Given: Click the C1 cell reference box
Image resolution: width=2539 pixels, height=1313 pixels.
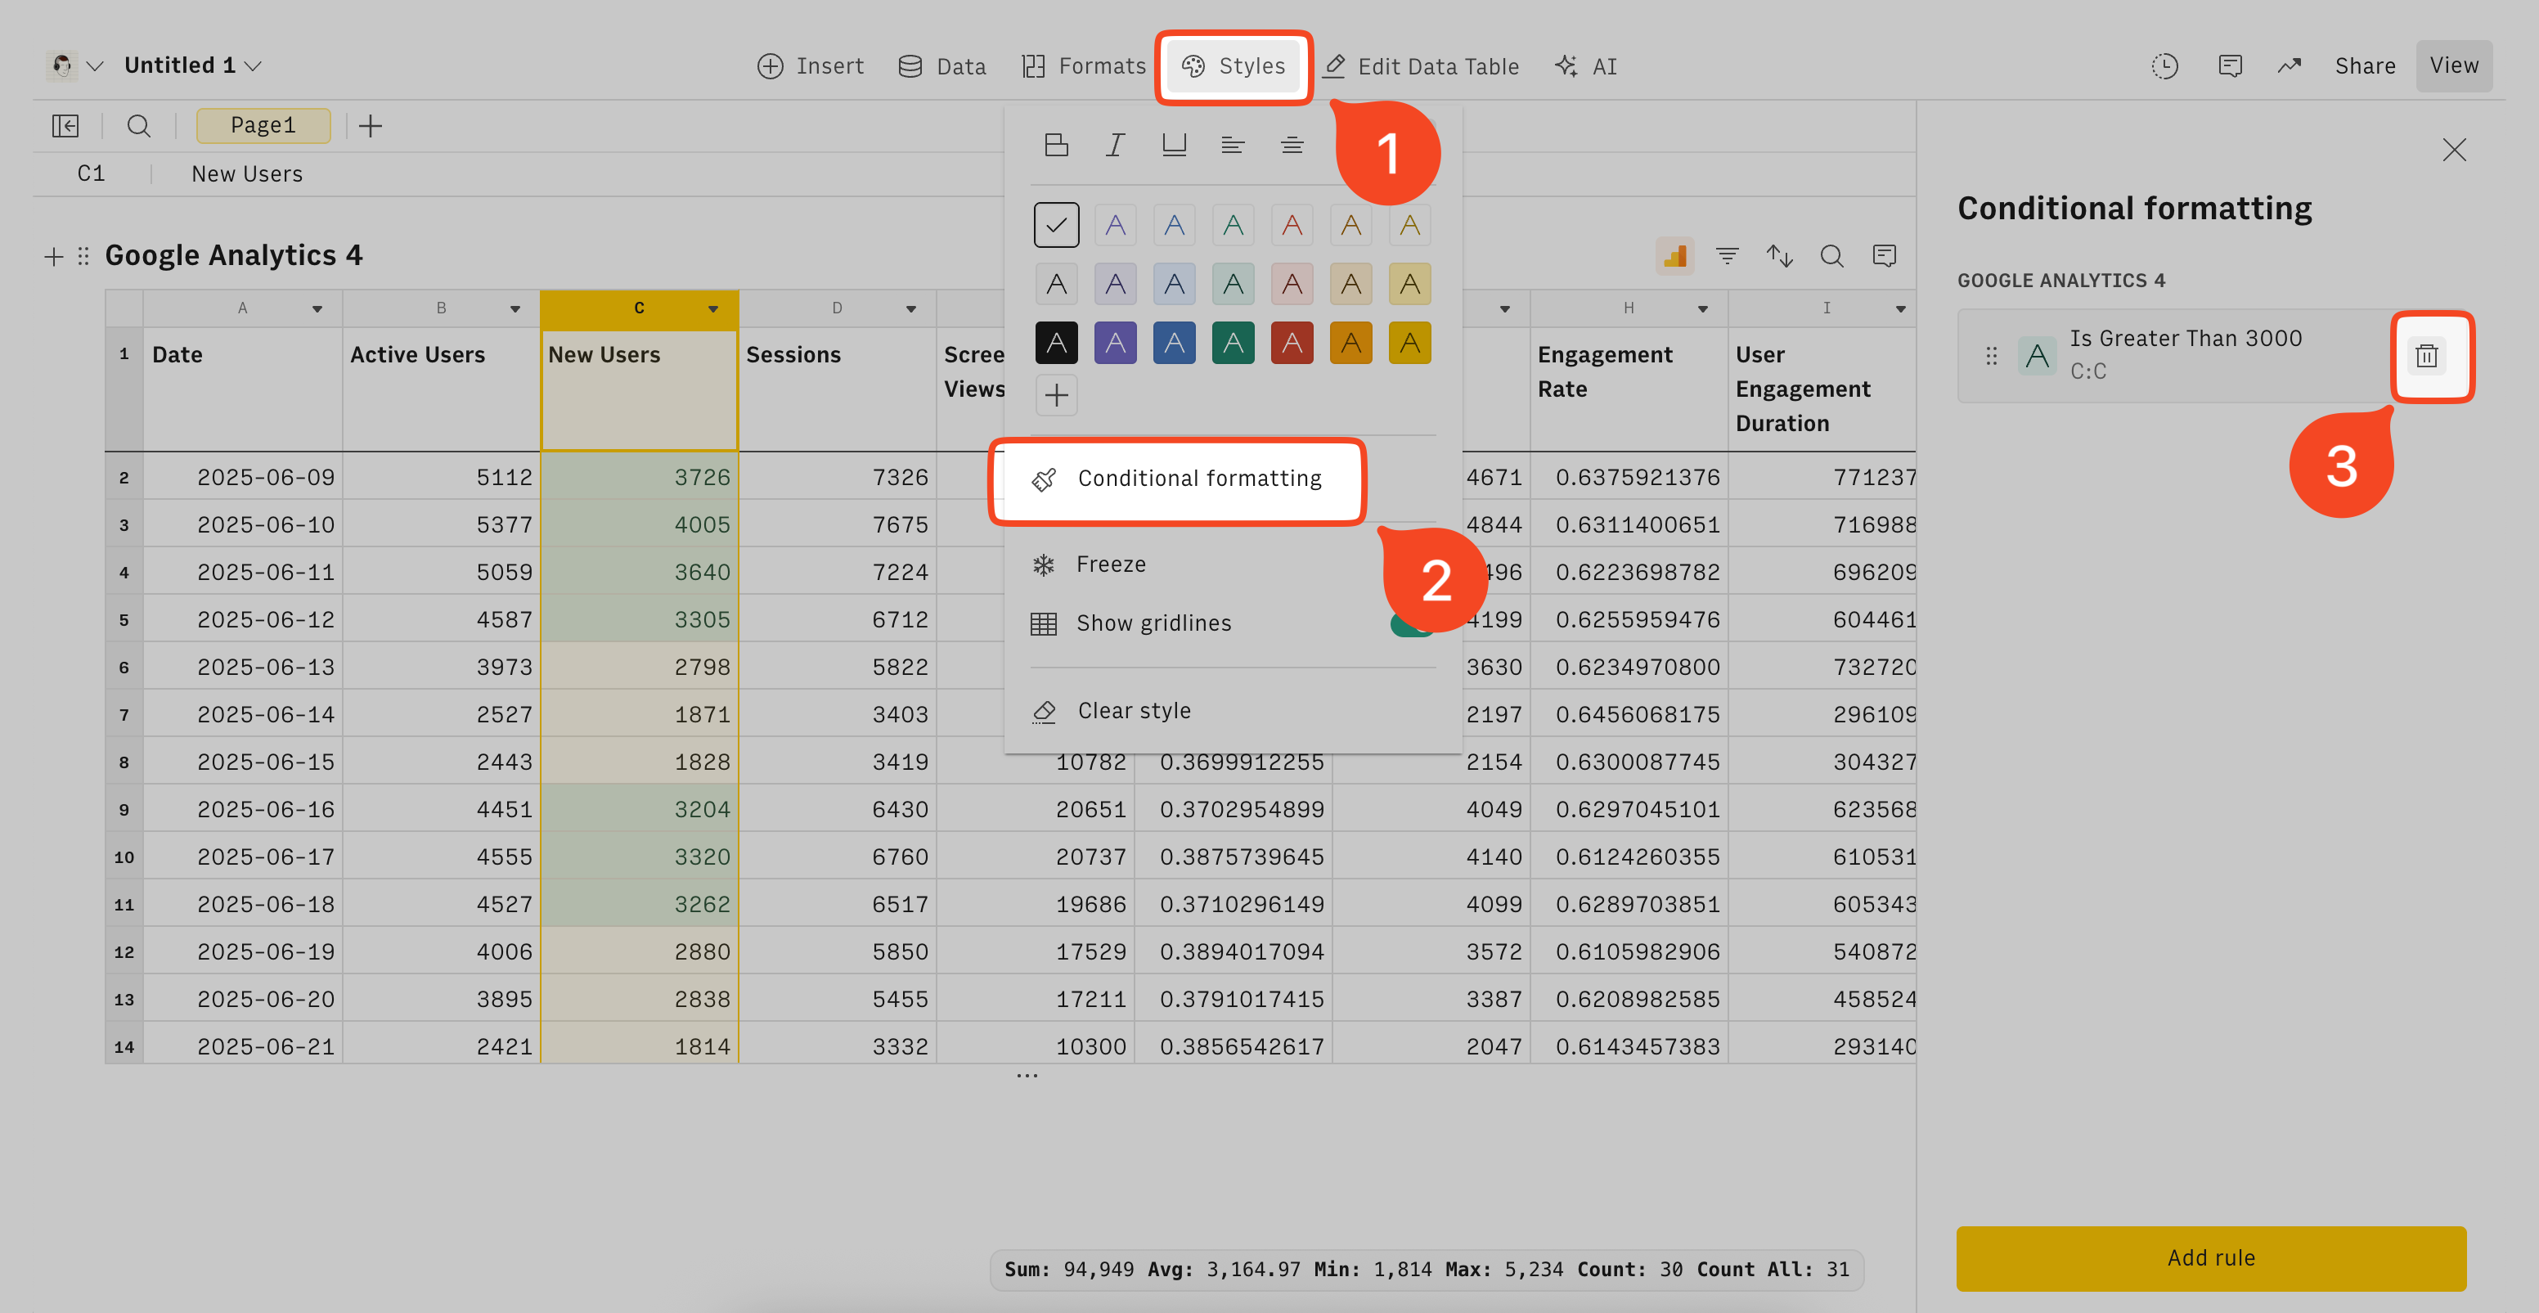Looking at the screenshot, I should [92, 174].
